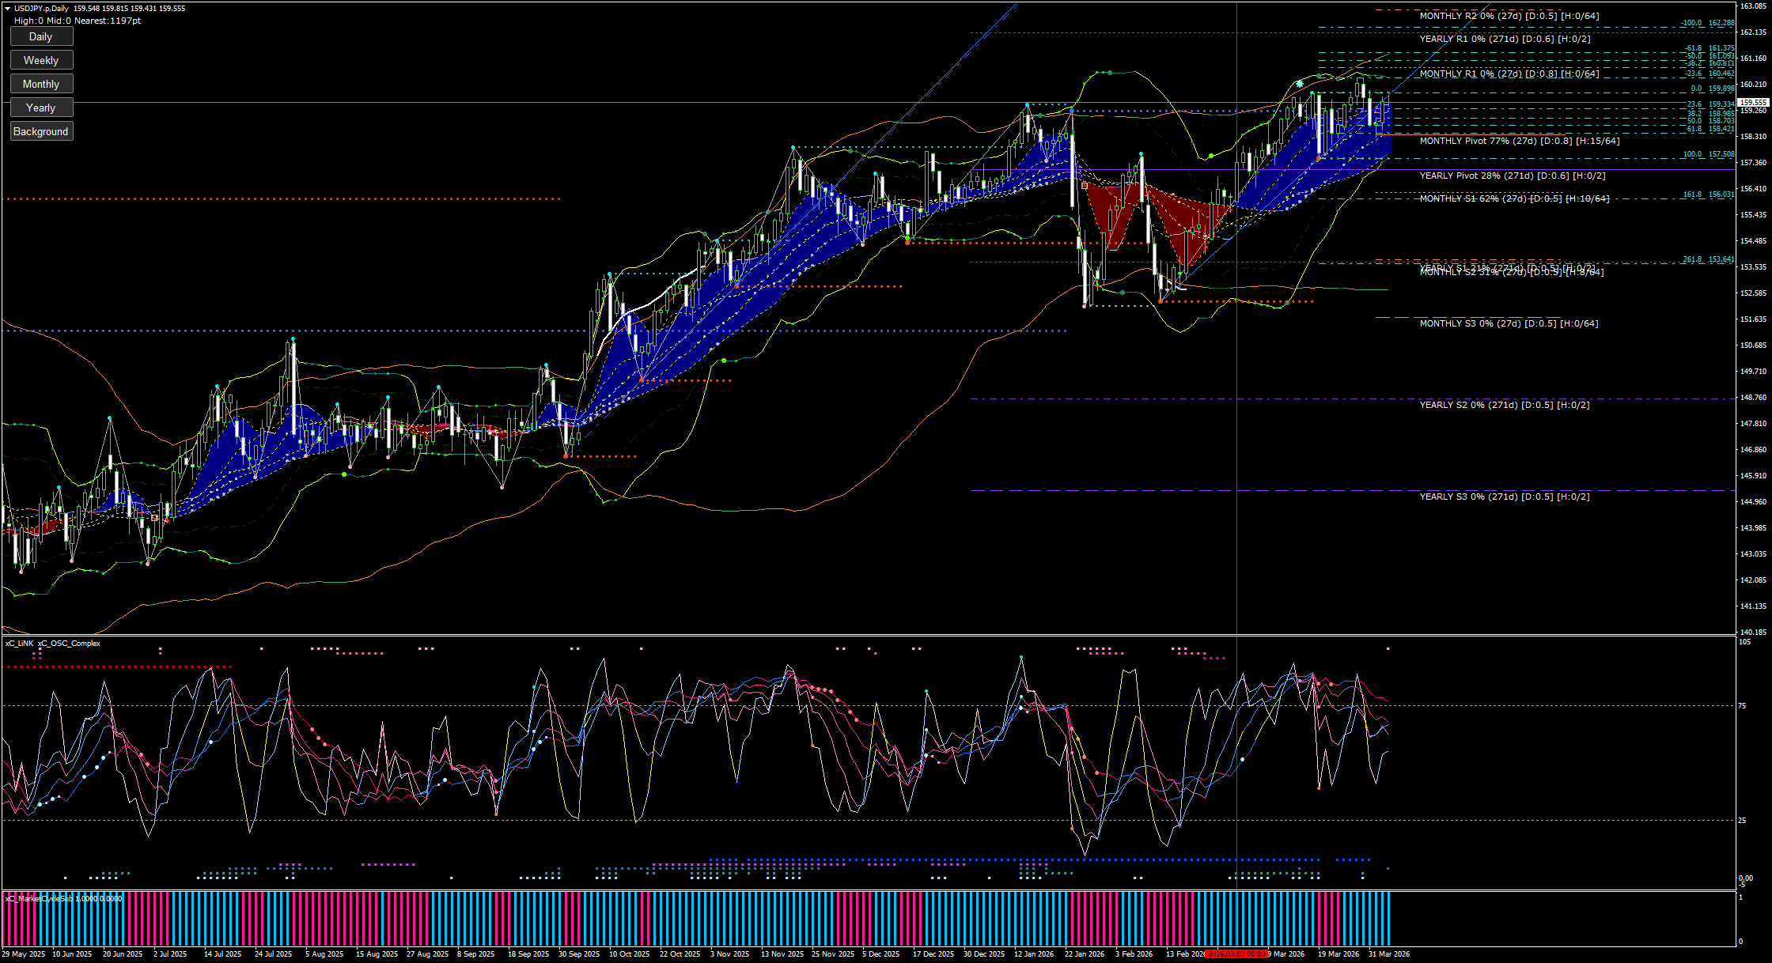Click the 12 Jan 2026 date on timeline
This screenshot has width=1772, height=963.
tap(1033, 954)
